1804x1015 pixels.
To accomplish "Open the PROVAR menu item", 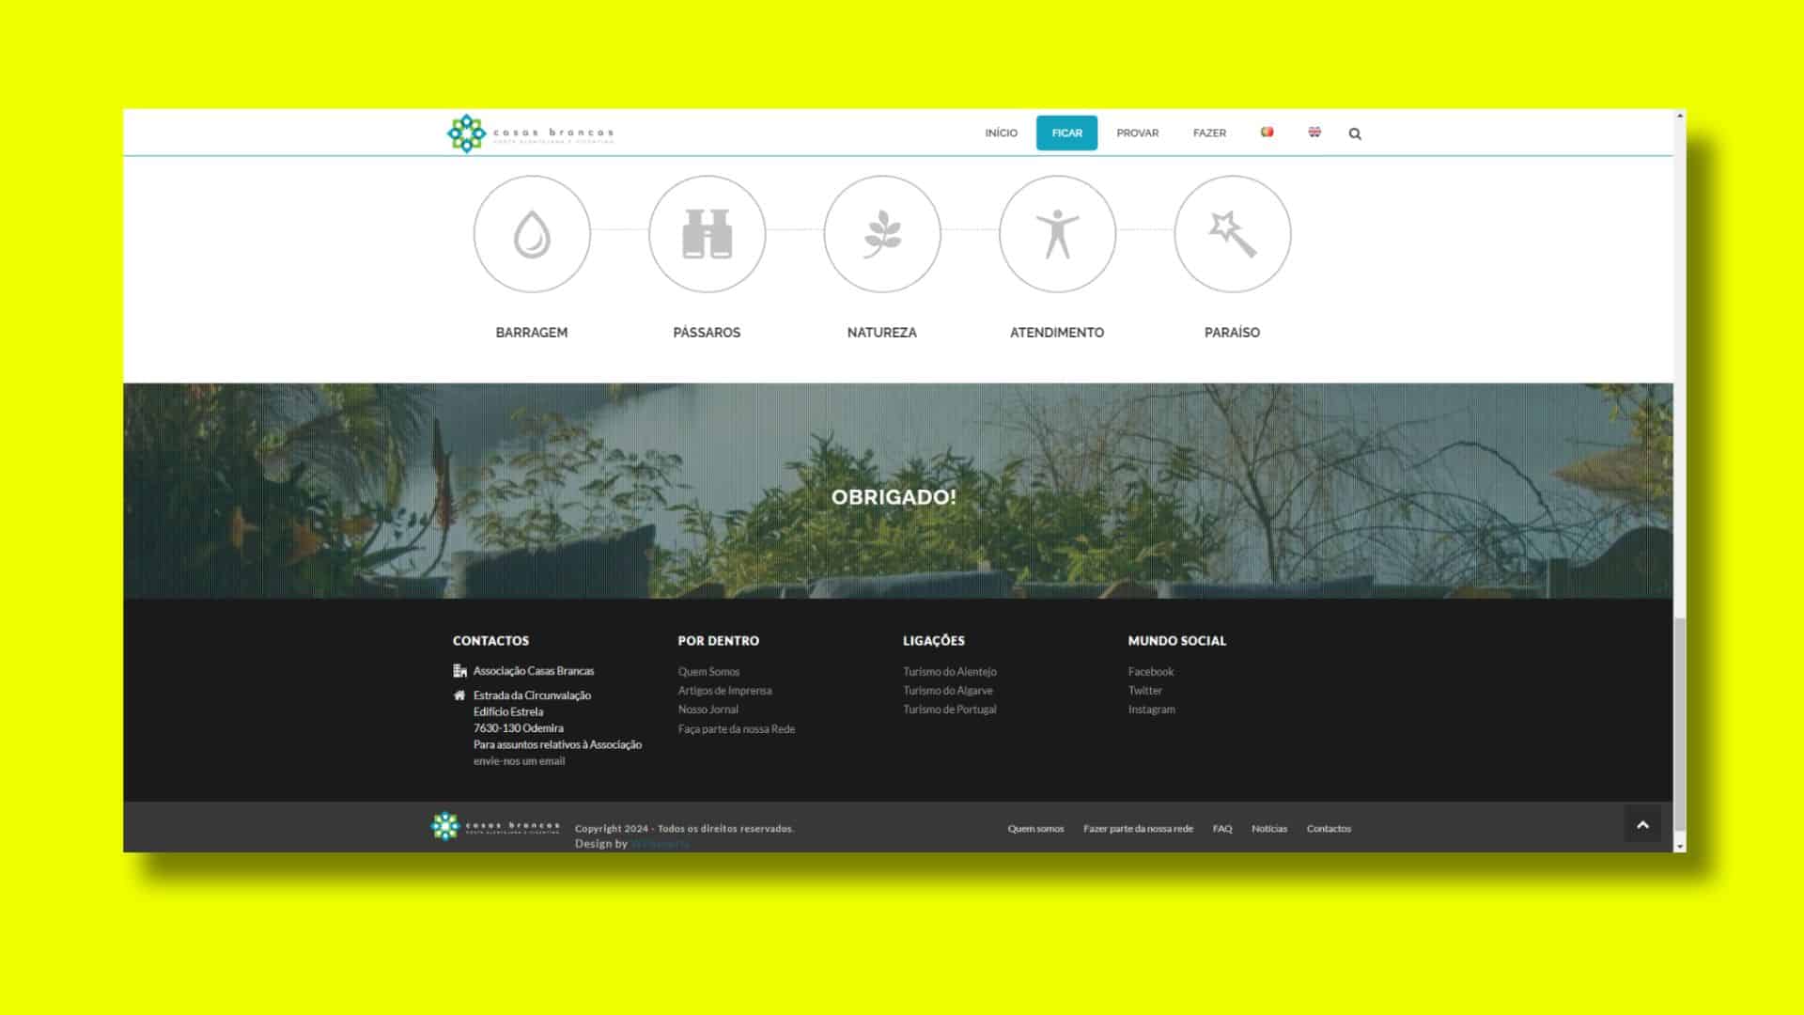I will (x=1137, y=133).
